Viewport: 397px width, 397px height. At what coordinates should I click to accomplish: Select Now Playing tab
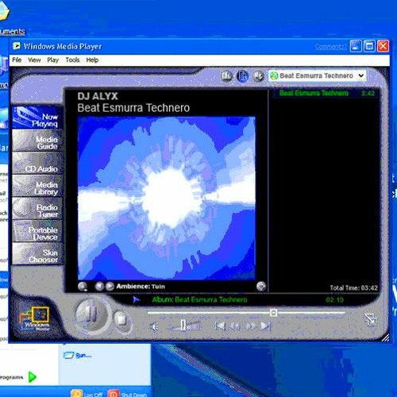pos(37,118)
